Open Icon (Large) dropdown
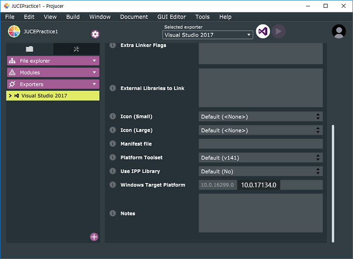 pyautogui.click(x=261, y=130)
